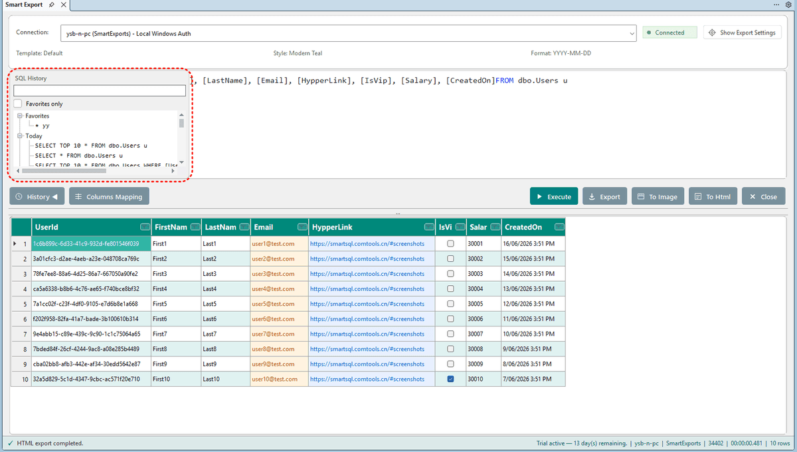Click history list scroll down arrow

(x=181, y=162)
